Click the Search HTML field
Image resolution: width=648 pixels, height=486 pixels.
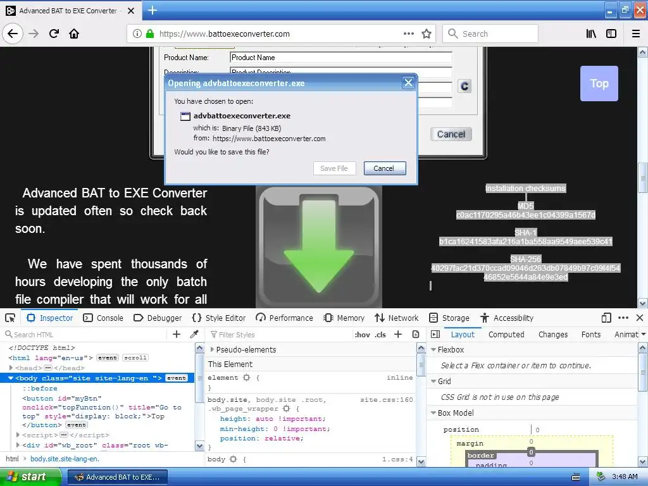85,334
